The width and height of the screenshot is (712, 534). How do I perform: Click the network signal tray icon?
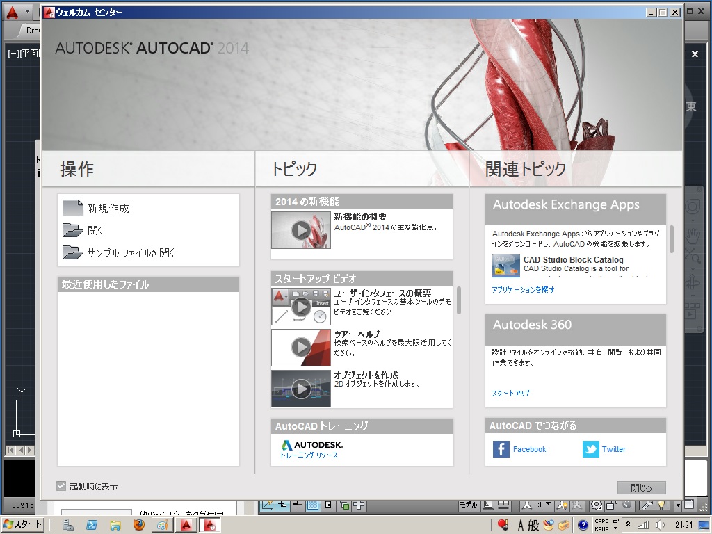pyautogui.click(x=643, y=526)
